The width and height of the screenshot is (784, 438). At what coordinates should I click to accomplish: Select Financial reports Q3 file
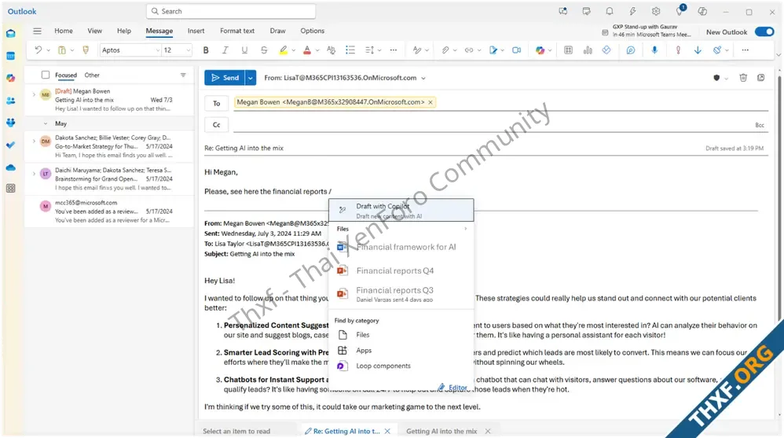pos(401,294)
